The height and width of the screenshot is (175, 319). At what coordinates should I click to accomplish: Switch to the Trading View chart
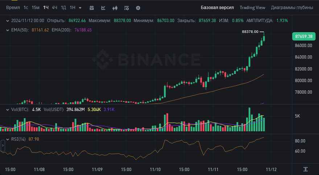(x=252, y=8)
